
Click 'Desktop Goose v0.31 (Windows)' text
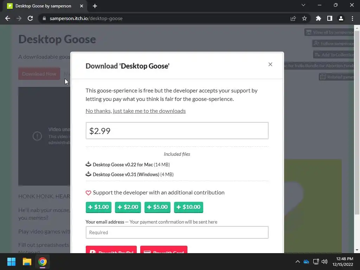(126, 174)
